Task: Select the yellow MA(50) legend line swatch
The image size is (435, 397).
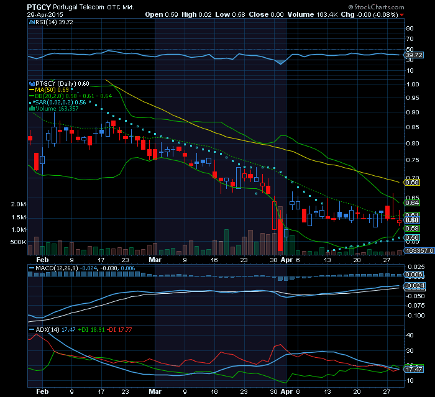Action: coord(32,90)
